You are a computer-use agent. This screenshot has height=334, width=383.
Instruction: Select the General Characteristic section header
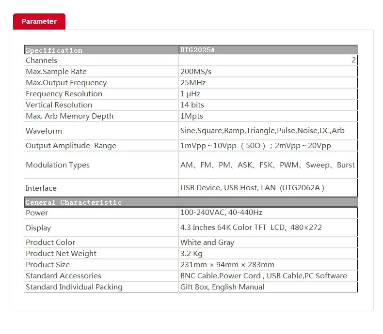tap(191, 202)
